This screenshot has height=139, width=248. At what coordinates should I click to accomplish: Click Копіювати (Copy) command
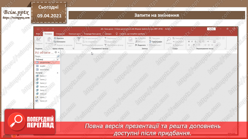coord(60,42)
